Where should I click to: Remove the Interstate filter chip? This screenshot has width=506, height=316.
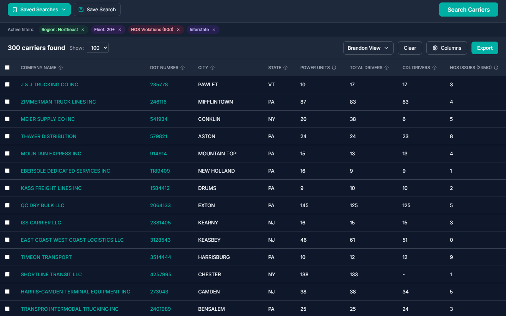pyautogui.click(x=214, y=30)
